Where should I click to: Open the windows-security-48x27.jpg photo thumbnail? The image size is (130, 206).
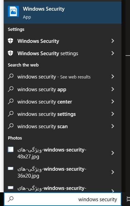click(11, 149)
